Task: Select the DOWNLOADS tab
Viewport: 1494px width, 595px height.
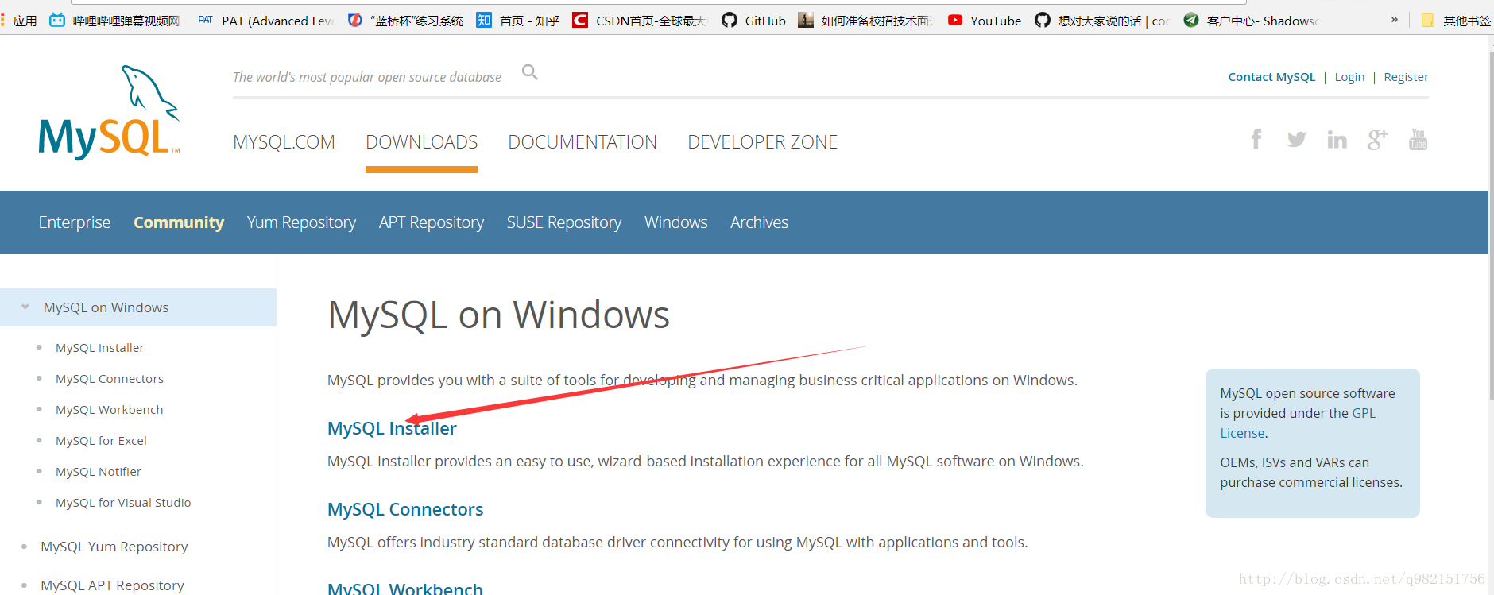Action: (x=421, y=142)
